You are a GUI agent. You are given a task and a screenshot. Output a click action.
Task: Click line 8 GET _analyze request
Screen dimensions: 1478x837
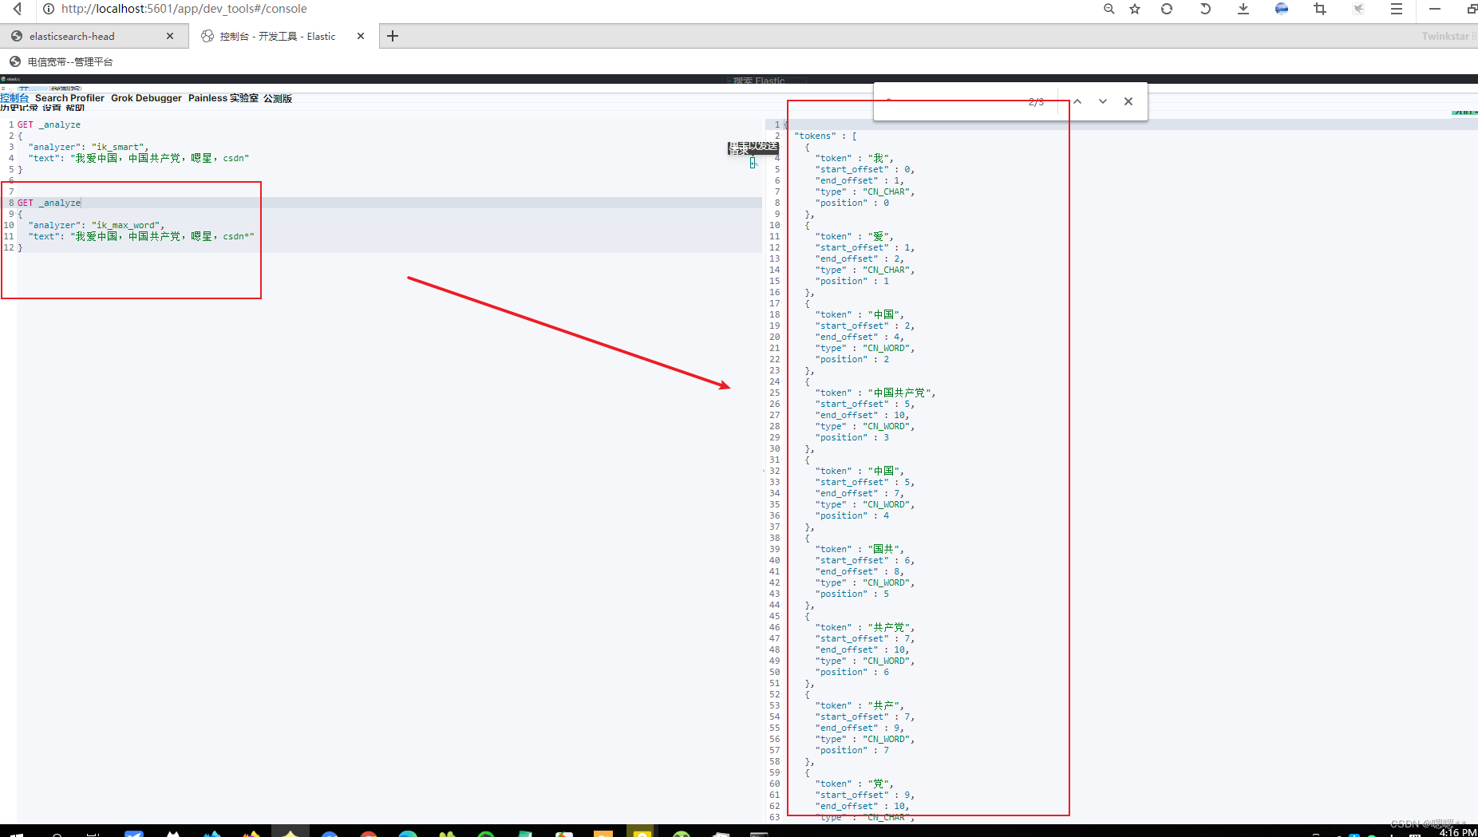click(49, 203)
